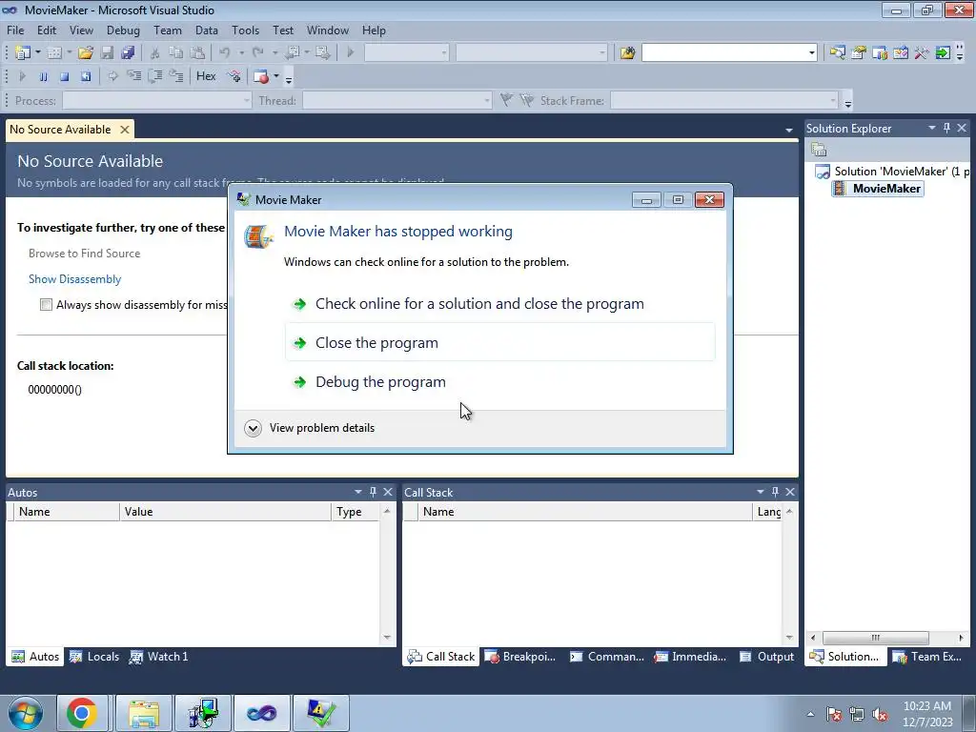
Task: Click the Find in Files binoculars icon
Action: pyautogui.click(x=627, y=53)
